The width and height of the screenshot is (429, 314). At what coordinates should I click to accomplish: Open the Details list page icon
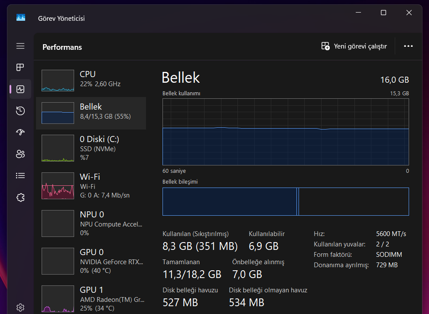[x=20, y=175]
